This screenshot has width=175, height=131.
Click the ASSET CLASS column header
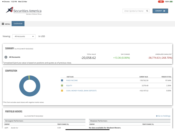click(70, 77)
